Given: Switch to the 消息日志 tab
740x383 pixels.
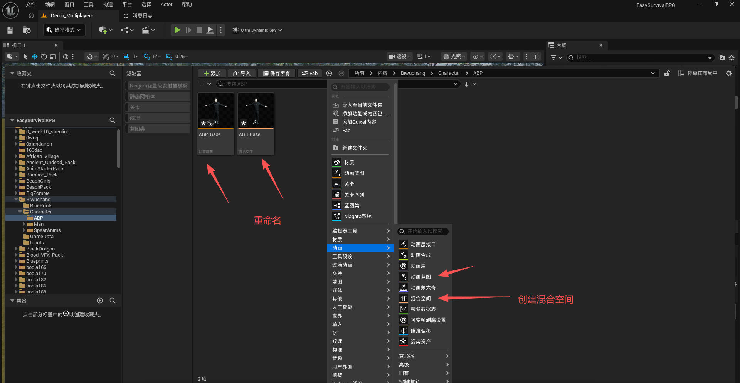Looking at the screenshot, I should 138,16.
